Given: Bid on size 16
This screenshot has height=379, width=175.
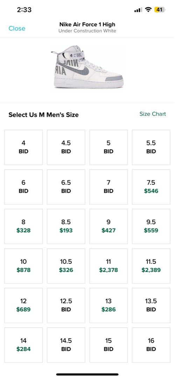Looking at the screenshot, I should coord(151,345).
